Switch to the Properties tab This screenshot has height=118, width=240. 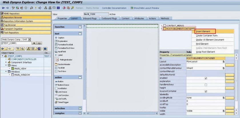pyautogui.click(x=62, y=18)
